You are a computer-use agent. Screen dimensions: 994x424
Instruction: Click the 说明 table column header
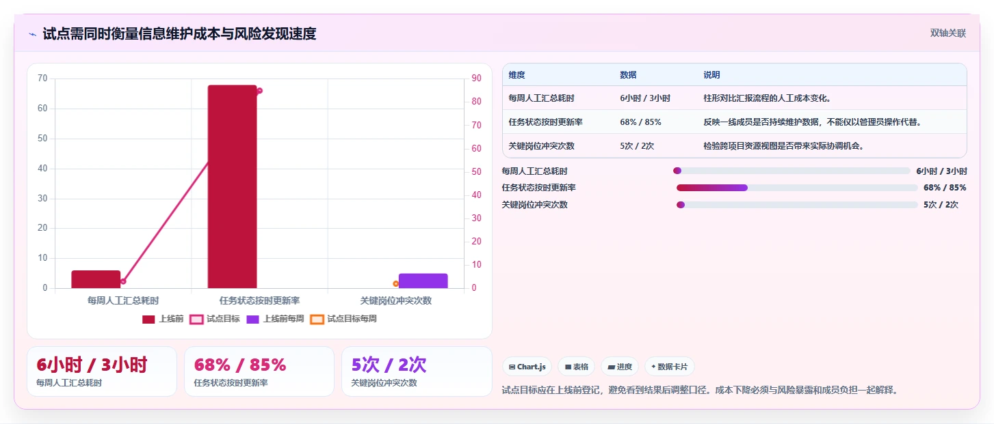[711, 75]
